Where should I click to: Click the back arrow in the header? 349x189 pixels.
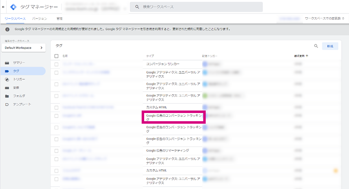pos(3,7)
